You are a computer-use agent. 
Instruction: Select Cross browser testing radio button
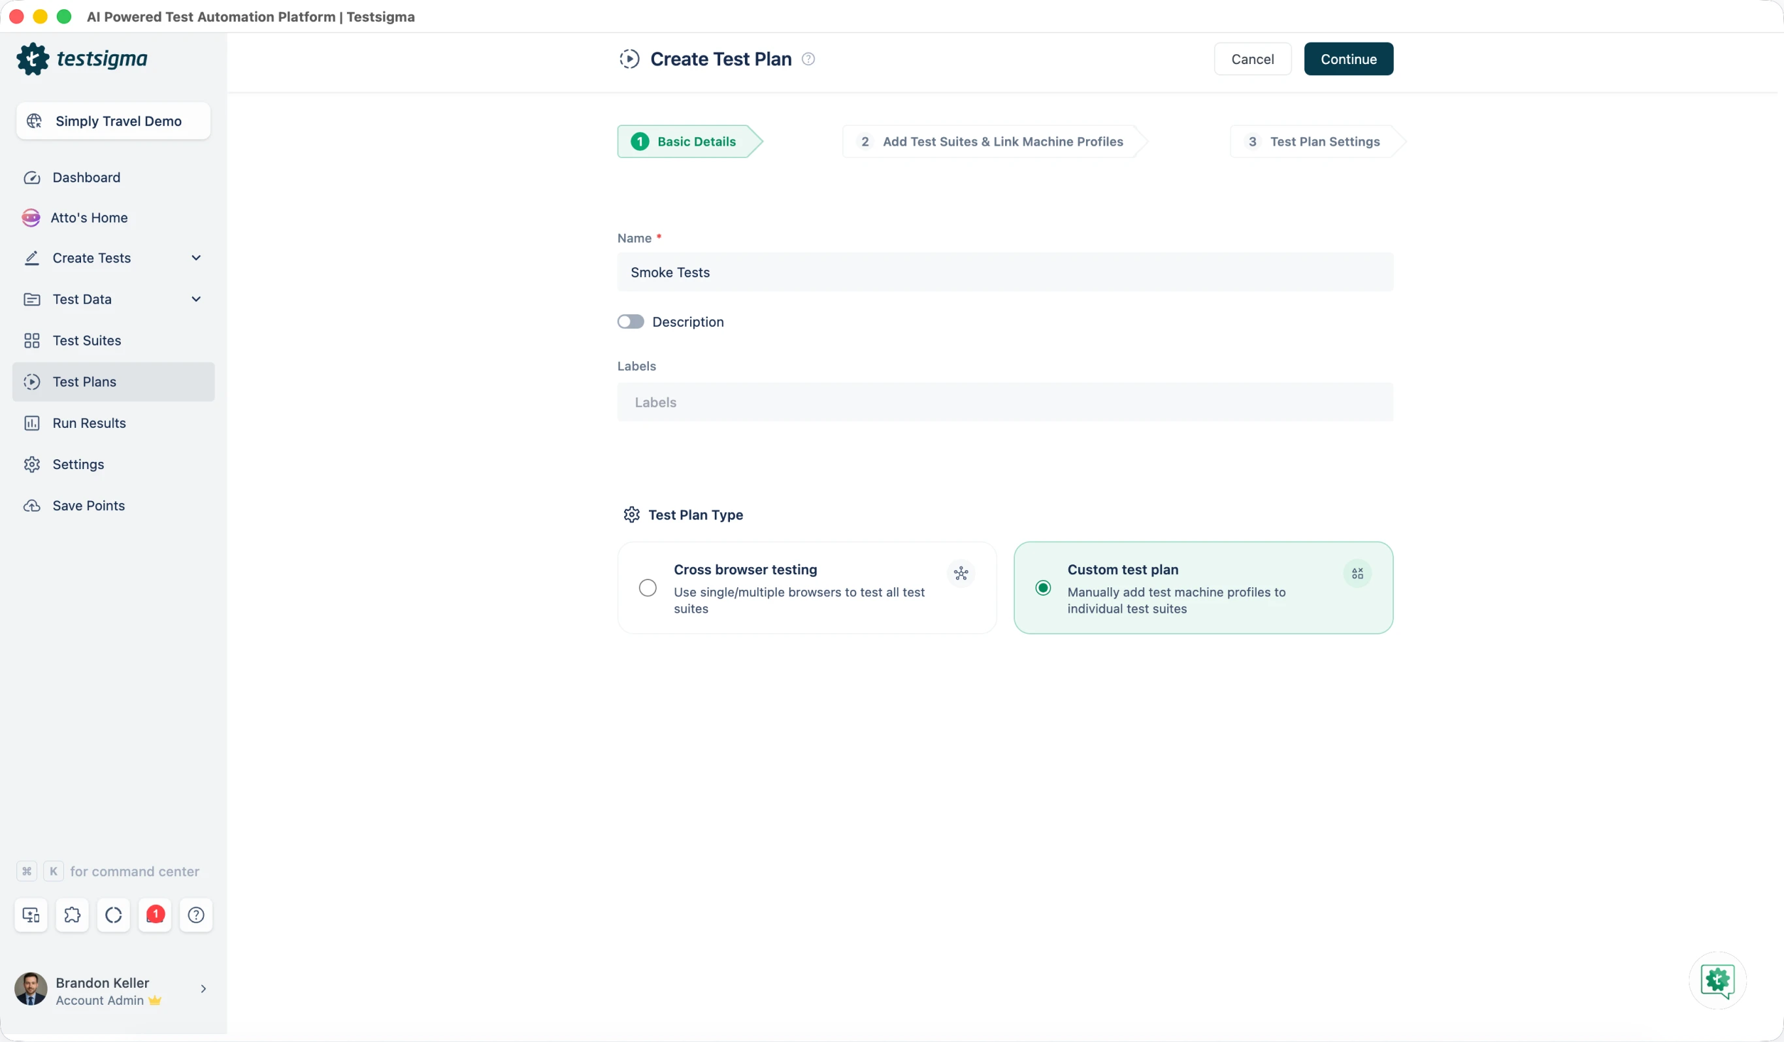647,587
